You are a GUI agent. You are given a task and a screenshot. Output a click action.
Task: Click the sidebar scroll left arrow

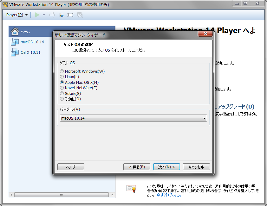[11, 195]
